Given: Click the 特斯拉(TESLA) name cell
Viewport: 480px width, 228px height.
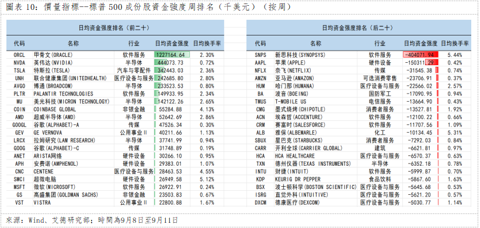Looking at the screenshot, I should [53, 70].
